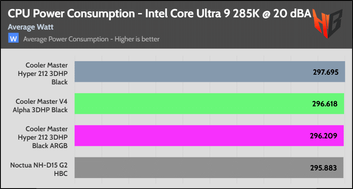Select the magenta Hyper 212 ARGB bar
This screenshot has width=353, height=189.
coord(190,135)
